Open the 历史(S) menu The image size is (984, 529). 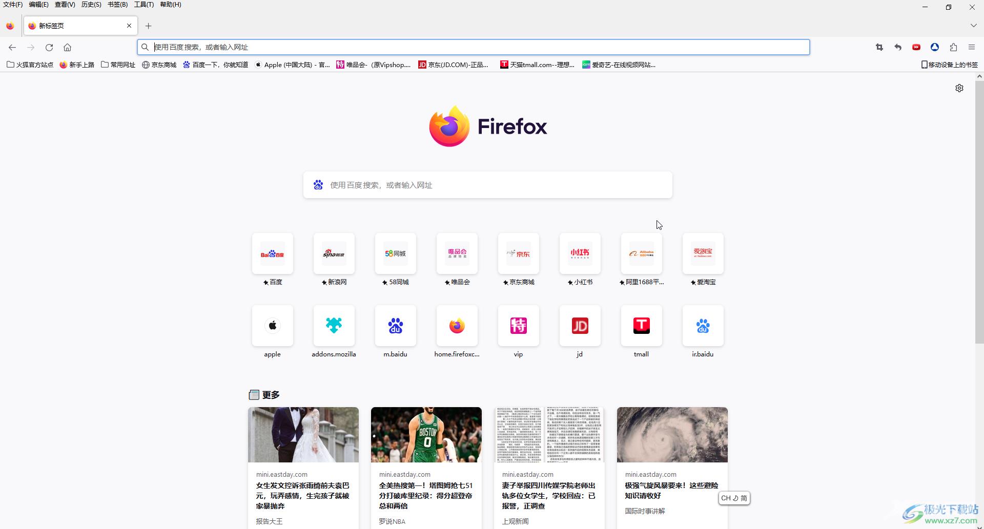[91, 5]
